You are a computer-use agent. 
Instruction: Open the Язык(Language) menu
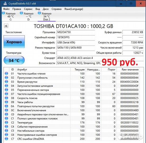click(74, 9)
